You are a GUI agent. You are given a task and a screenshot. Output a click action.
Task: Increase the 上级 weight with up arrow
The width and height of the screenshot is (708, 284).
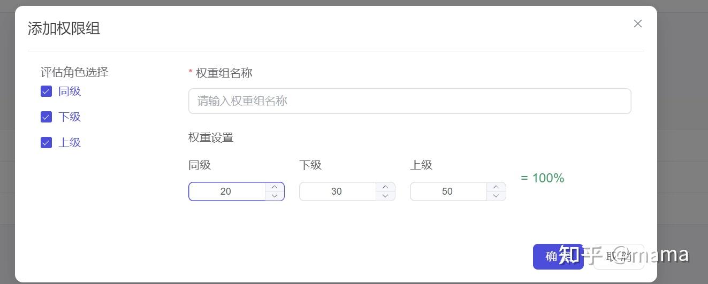pos(496,187)
